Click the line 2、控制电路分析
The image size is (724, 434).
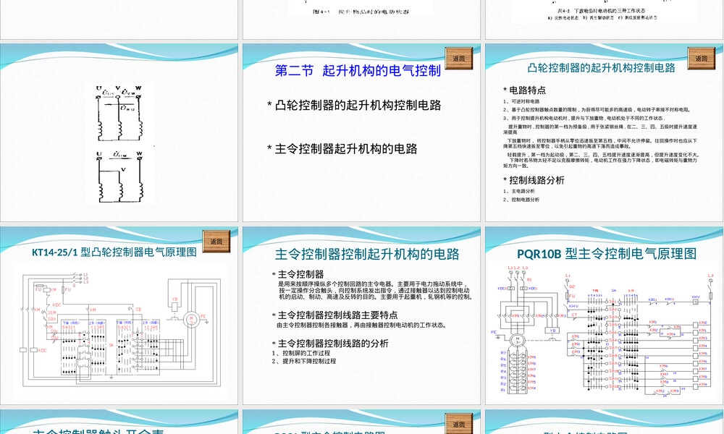pos(521,200)
